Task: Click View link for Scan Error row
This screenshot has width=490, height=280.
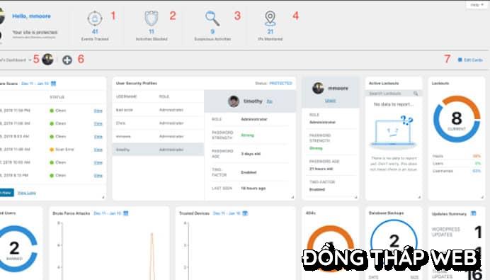Action: (x=98, y=150)
